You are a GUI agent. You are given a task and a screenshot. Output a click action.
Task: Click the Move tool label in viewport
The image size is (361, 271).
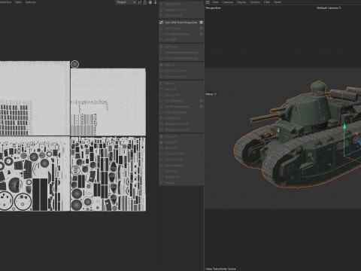pyautogui.click(x=209, y=94)
